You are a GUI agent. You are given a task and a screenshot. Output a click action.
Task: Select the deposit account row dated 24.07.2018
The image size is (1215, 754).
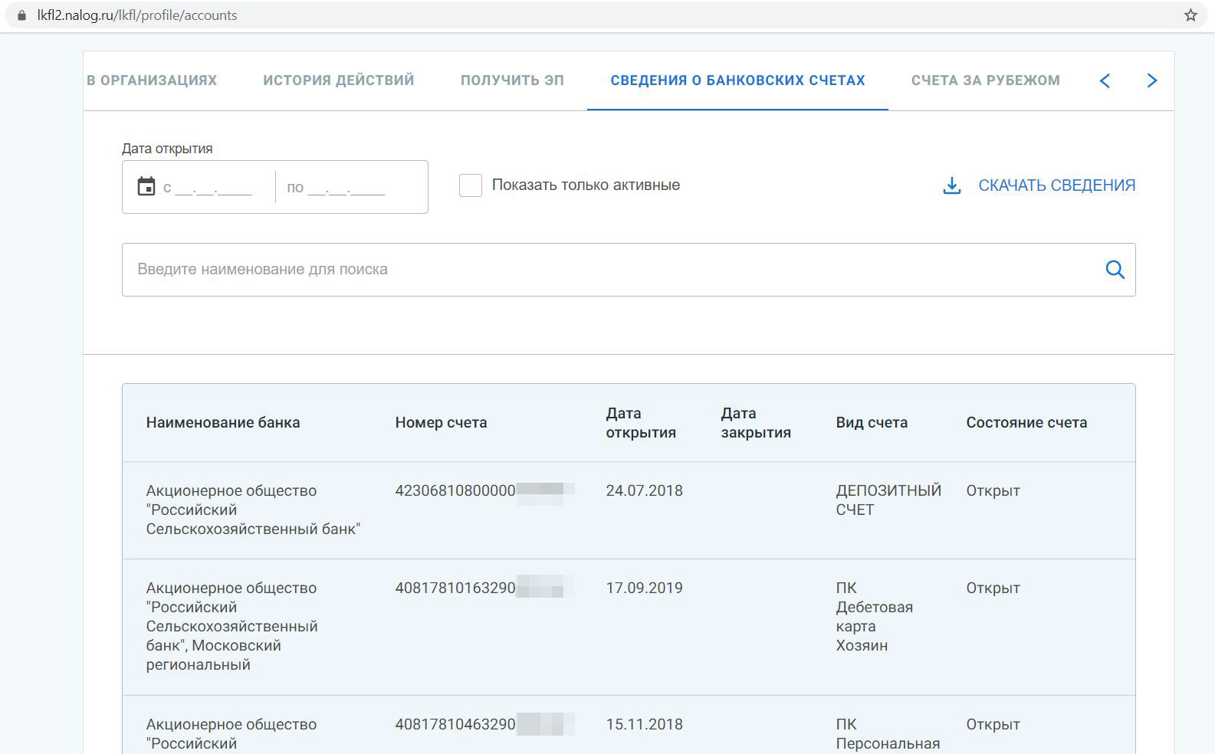point(629,510)
